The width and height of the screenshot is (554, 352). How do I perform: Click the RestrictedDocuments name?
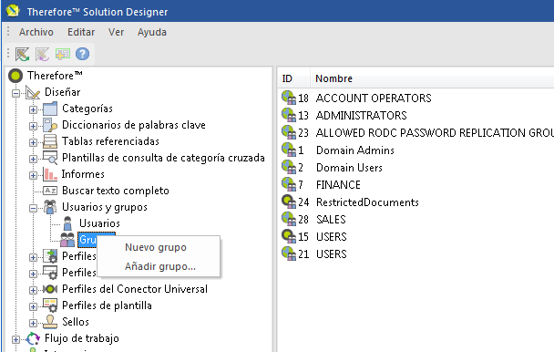click(x=367, y=202)
